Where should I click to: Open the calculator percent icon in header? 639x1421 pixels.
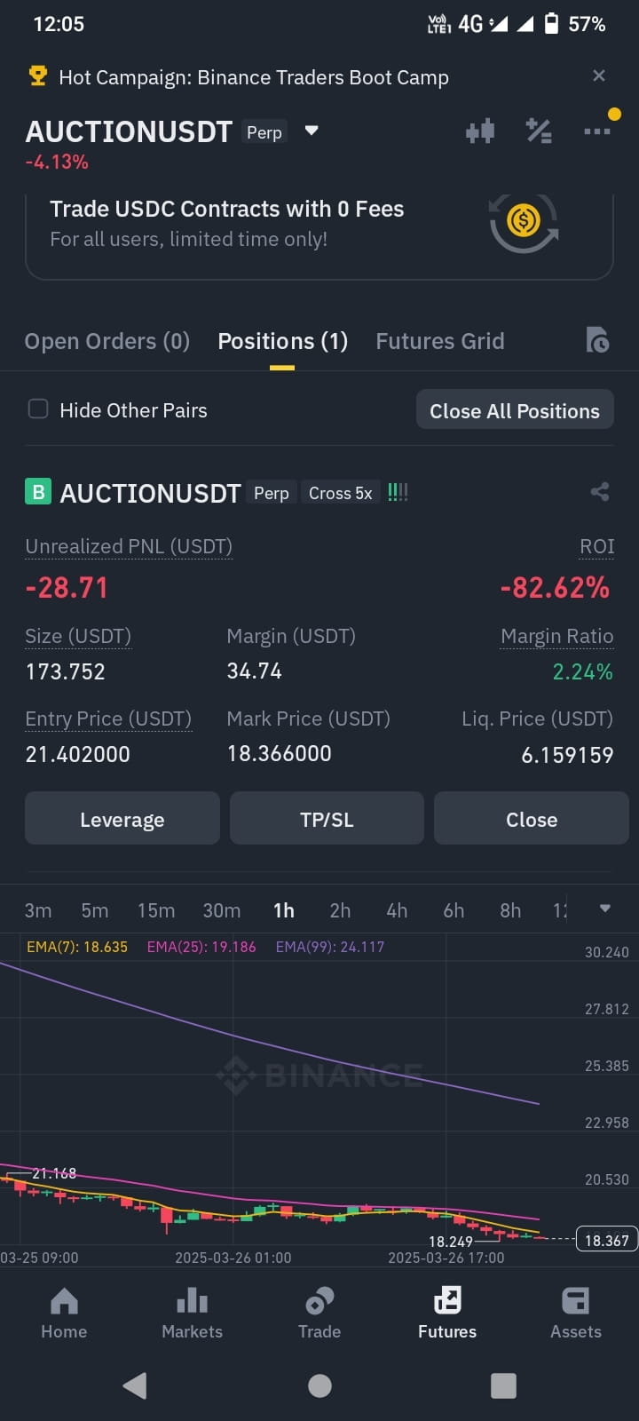pos(539,131)
